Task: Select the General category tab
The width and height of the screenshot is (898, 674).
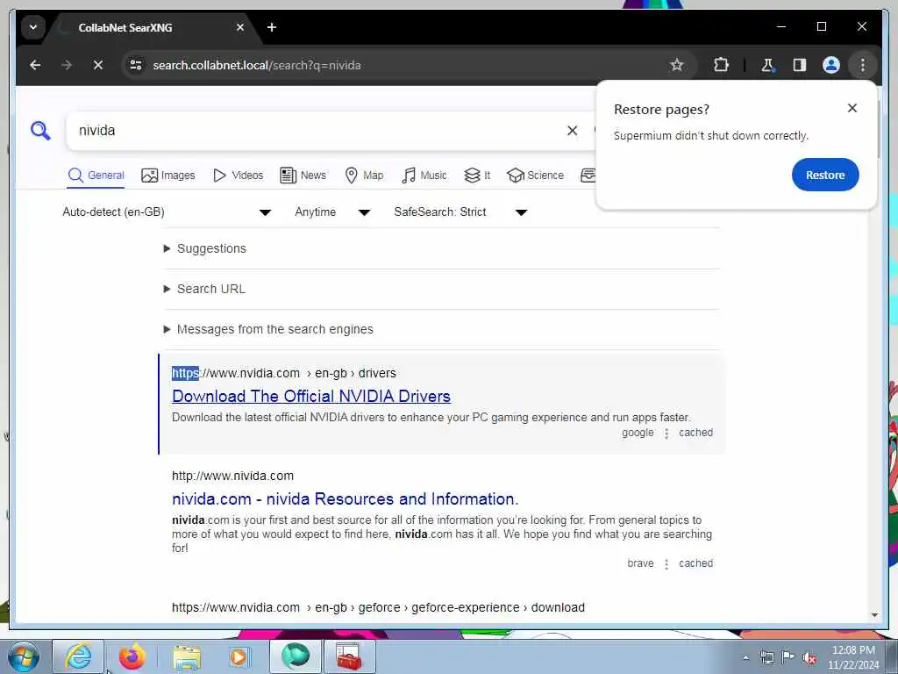Action: 96,176
